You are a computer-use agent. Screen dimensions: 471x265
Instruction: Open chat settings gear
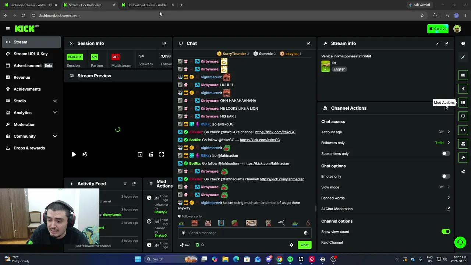291,245
